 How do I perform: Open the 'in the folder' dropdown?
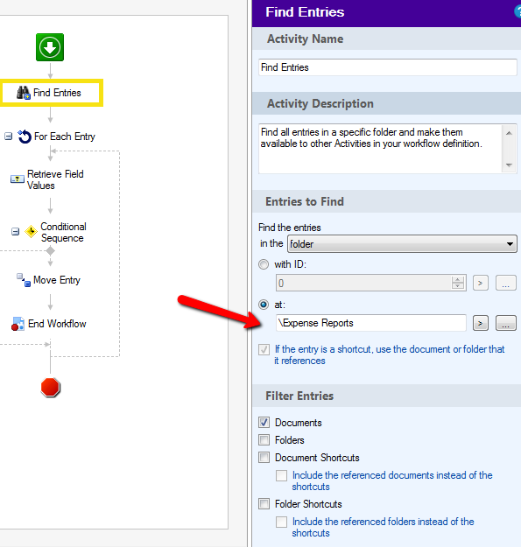point(402,244)
